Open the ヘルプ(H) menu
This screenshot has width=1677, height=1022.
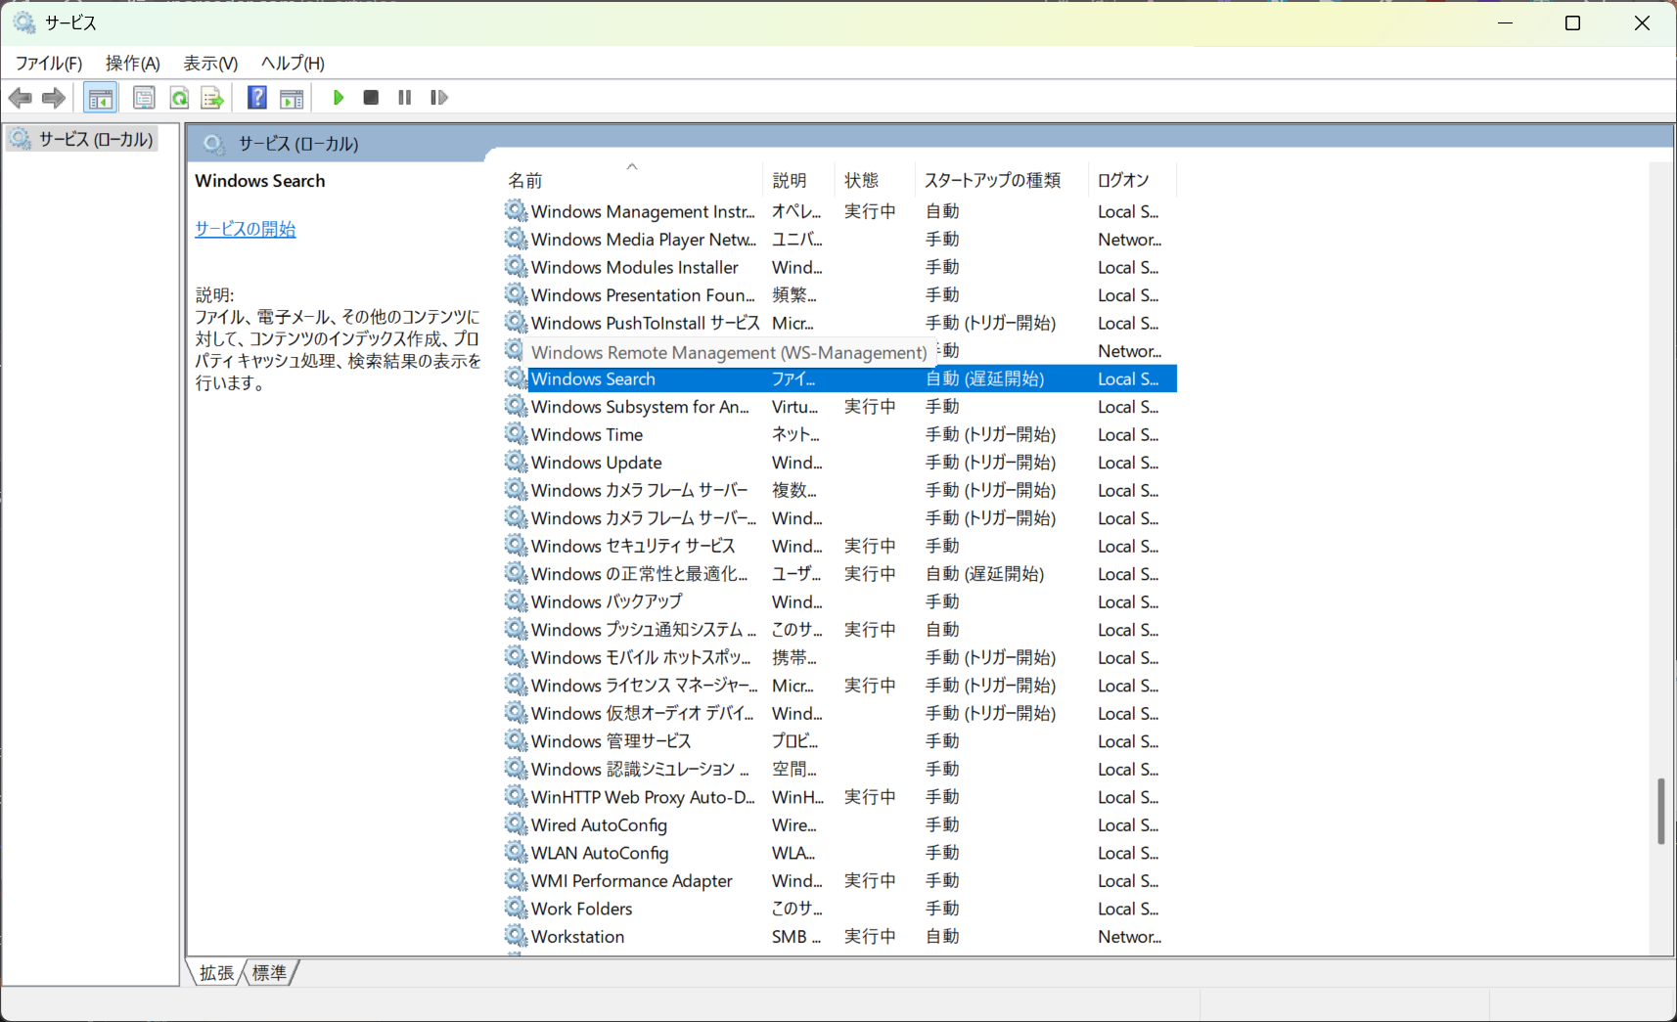point(293,64)
